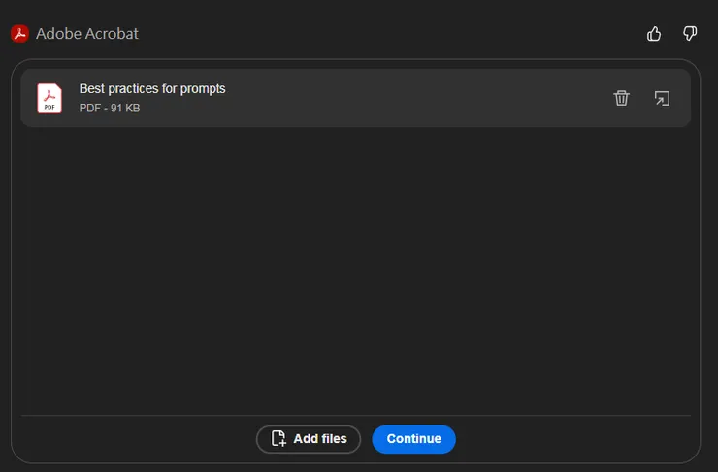Click the word 'prompts' in the file title
The width and height of the screenshot is (718, 472).
pyautogui.click(x=203, y=89)
